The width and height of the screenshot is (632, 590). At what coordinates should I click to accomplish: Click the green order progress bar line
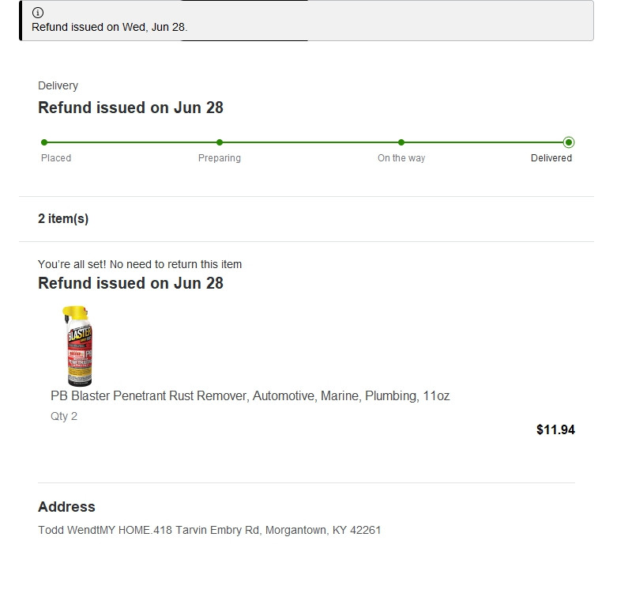click(x=308, y=142)
